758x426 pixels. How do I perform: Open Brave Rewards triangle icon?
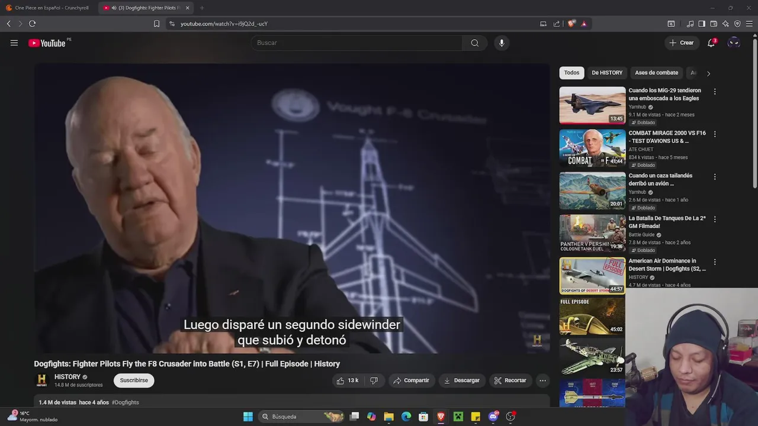584,24
